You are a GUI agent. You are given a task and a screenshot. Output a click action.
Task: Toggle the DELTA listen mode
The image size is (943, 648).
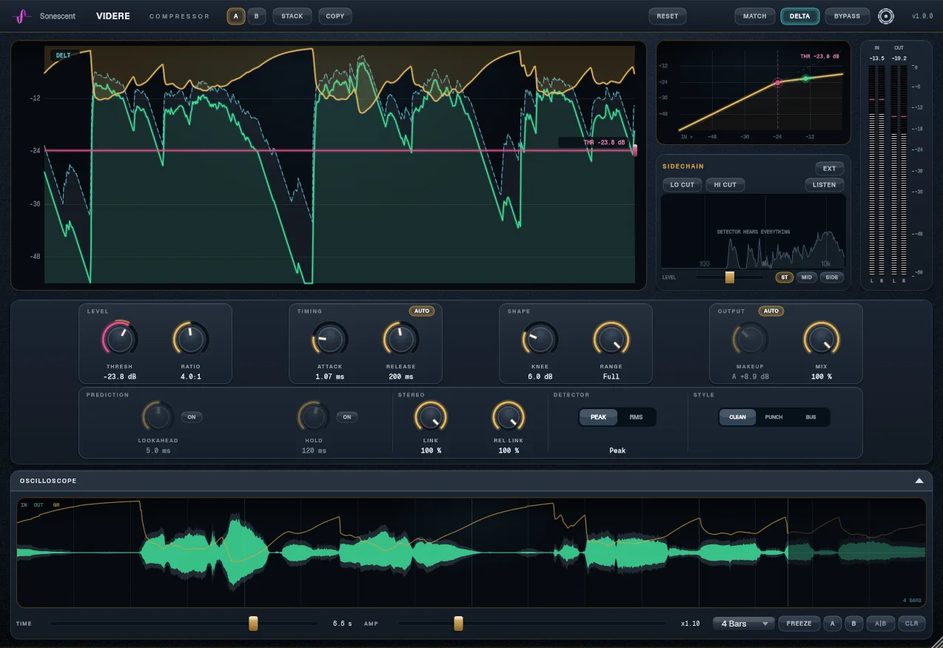[800, 16]
